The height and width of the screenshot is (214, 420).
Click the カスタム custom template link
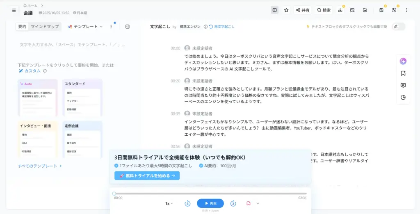(30, 71)
